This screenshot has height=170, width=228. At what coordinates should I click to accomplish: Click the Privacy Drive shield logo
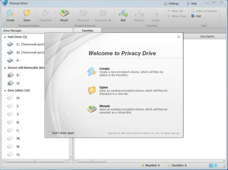pyautogui.click(x=5, y=3)
